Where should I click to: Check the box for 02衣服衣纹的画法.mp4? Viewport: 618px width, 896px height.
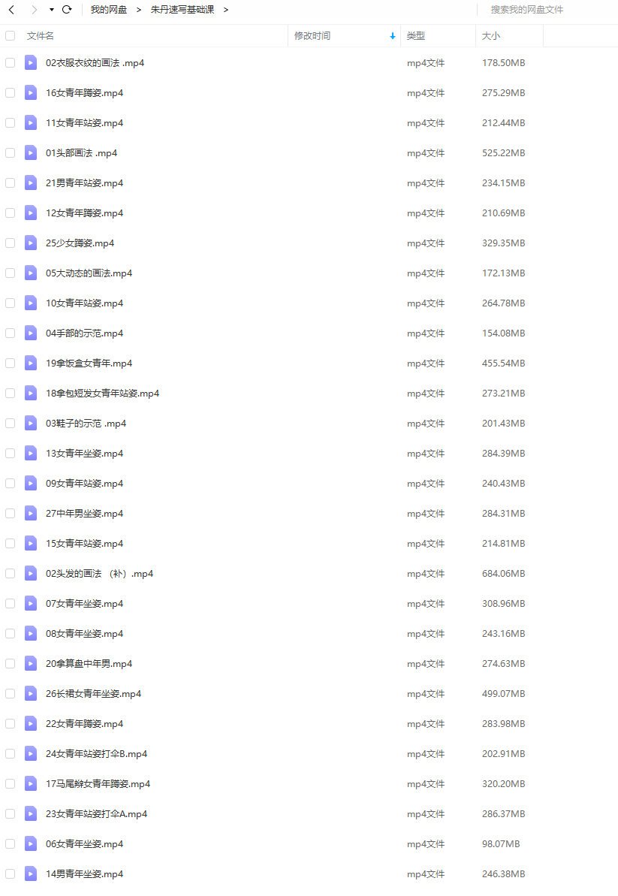tap(11, 63)
